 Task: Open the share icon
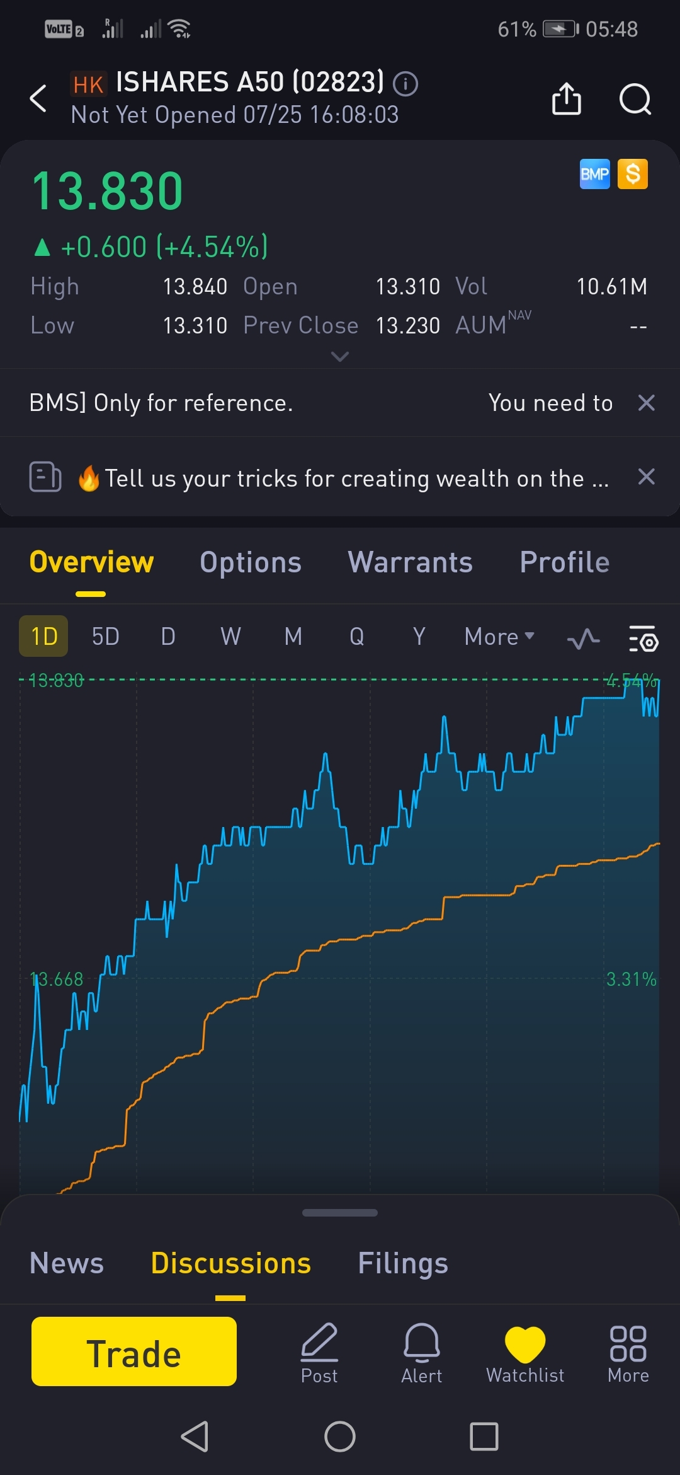[566, 99]
